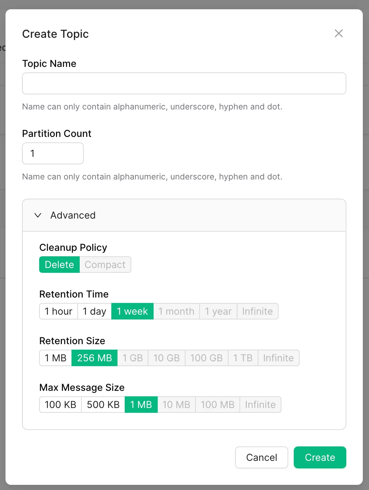Pick 1 TB retention size

tap(243, 358)
